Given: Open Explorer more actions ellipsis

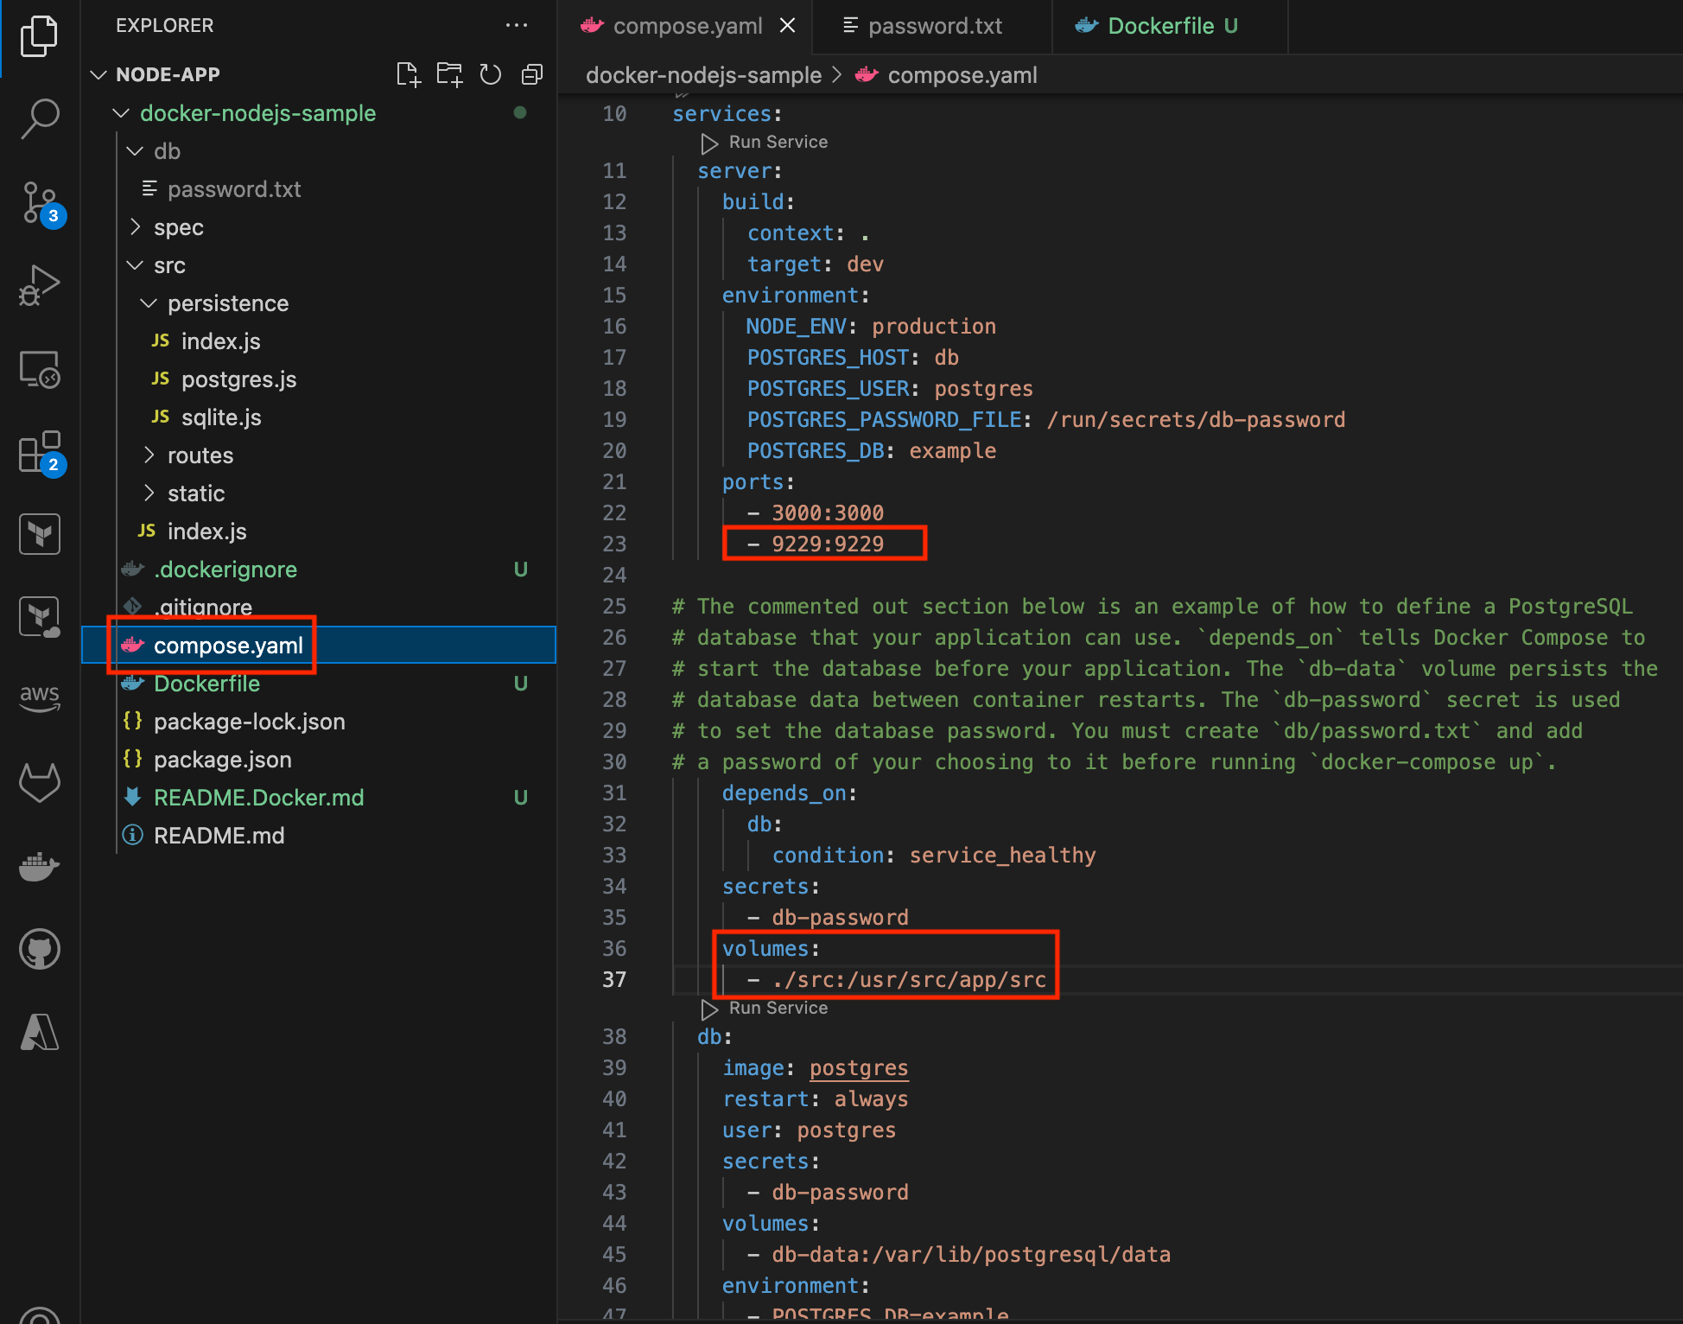Looking at the screenshot, I should (x=517, y=25).
